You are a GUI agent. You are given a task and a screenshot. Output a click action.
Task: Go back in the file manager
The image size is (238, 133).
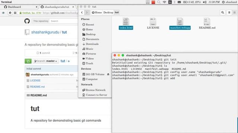coord(82,12)
